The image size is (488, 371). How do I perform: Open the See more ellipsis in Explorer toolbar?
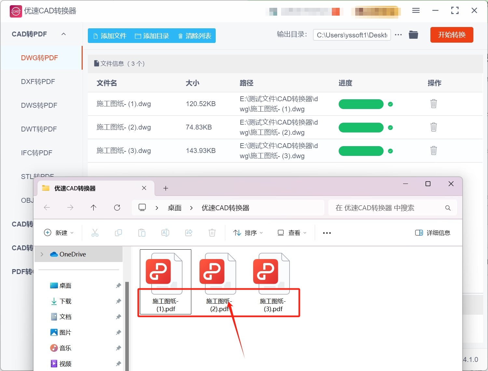click(327, 233)
